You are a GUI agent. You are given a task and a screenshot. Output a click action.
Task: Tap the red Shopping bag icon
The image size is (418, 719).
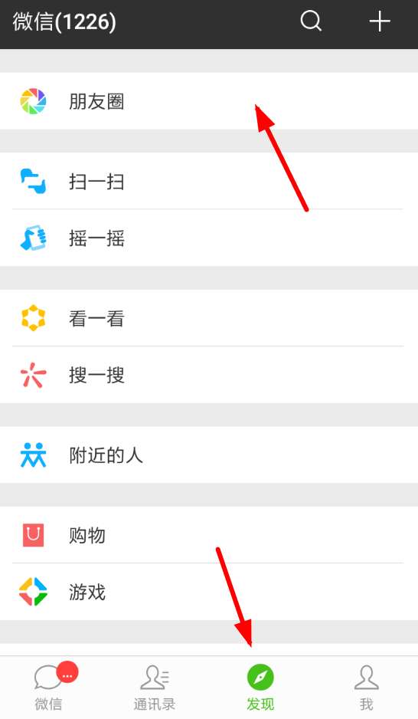coord(33,535)
